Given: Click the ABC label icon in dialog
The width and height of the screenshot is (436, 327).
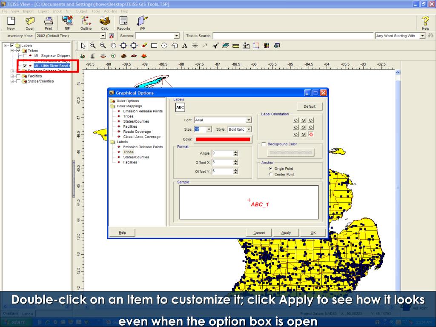Looking at the screenshot, I should pos(180,107).
